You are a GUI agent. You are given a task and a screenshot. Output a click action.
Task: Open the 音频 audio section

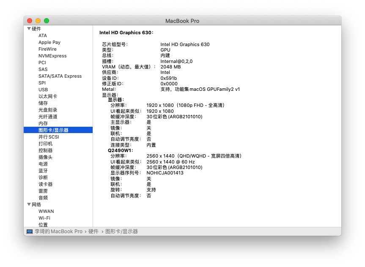[x=43, y=198]
